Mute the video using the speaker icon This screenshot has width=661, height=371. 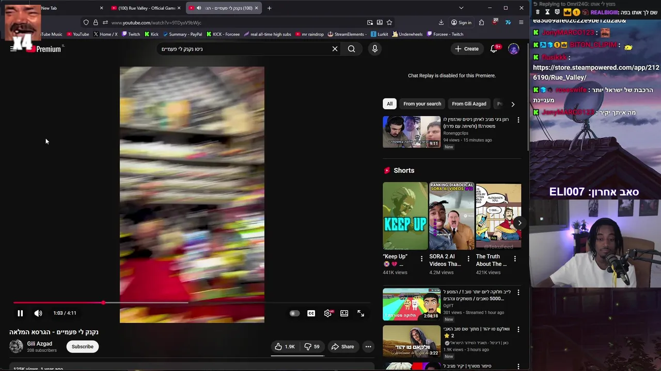(38, 313)
